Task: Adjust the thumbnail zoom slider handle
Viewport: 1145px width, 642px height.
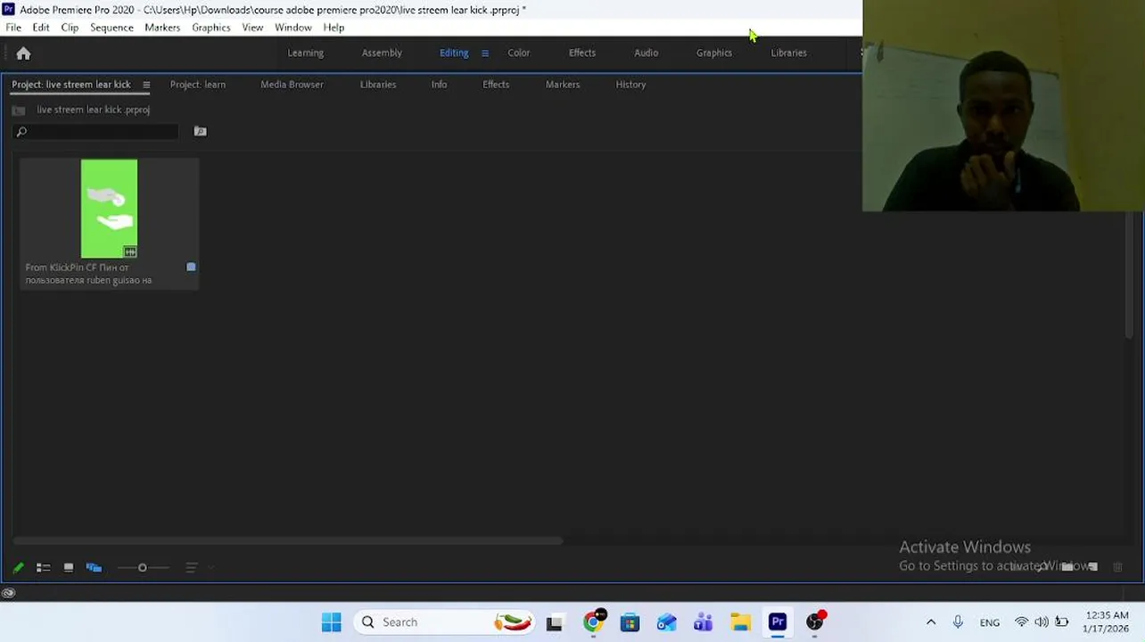Action: [142, 567]
